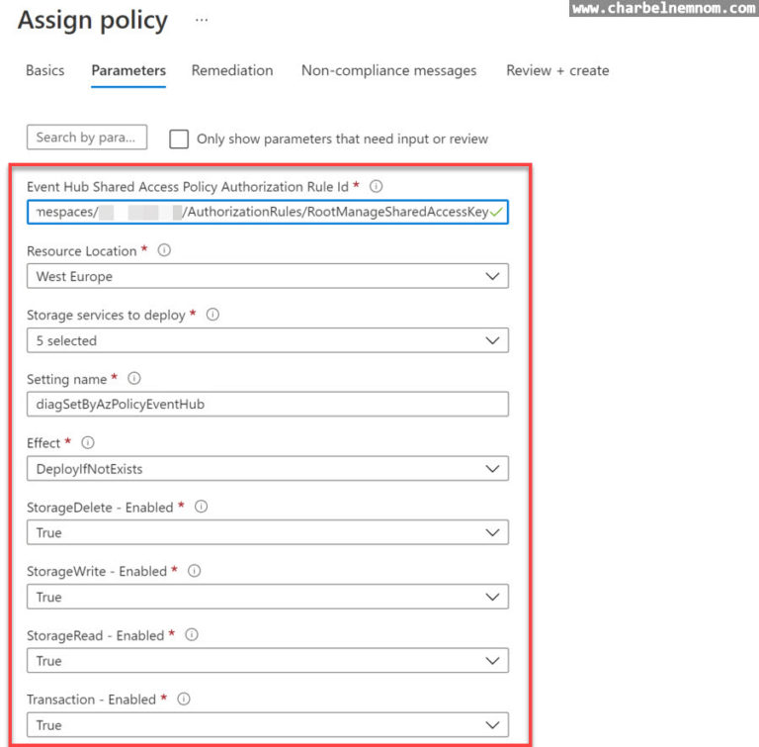Show info for Transaction - Enabled
The image size is (759, 747).
pyautogui.click(x=184, y=699)
